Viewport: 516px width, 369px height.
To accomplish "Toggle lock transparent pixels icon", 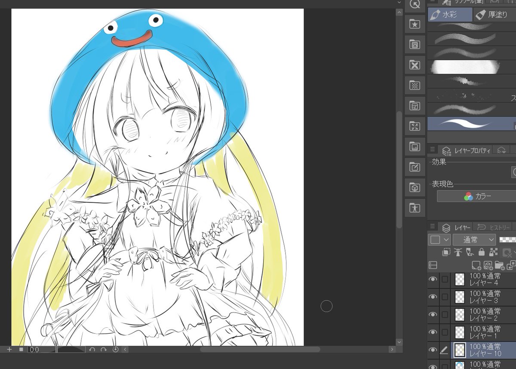I will coord(493,252).
